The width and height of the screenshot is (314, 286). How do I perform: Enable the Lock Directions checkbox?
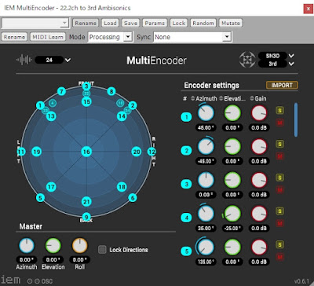[102, 250]
